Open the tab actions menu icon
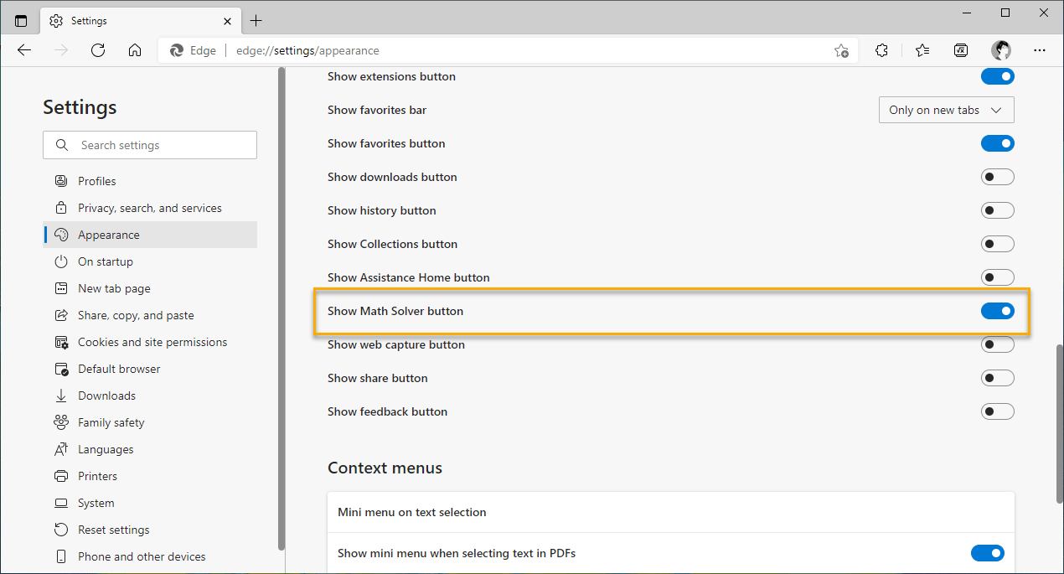The image size is (1064, 574). point(21,19)
